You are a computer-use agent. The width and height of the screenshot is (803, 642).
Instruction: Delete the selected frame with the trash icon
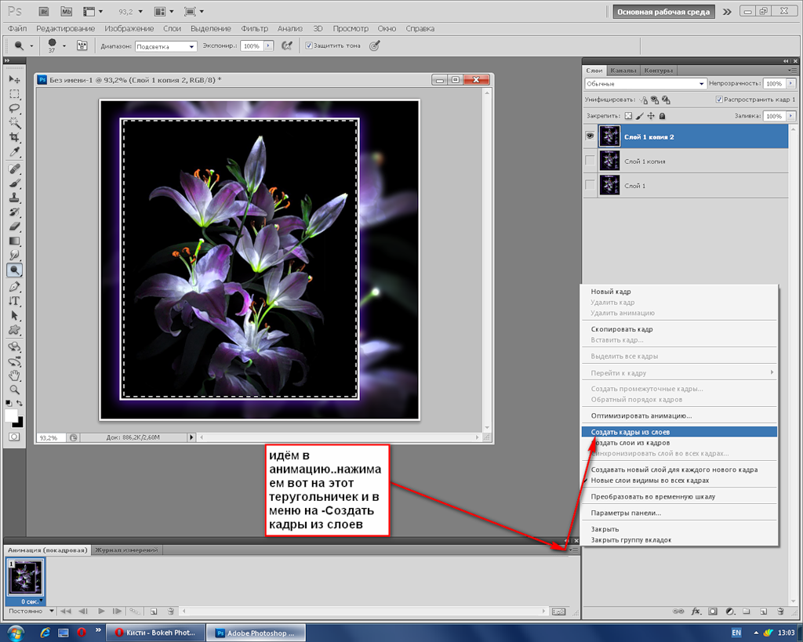(x=170, y=611)
